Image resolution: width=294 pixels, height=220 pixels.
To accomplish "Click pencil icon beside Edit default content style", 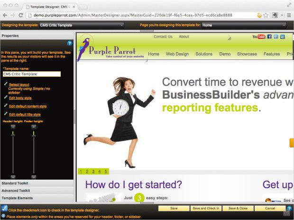I will (x=6, y=105).
